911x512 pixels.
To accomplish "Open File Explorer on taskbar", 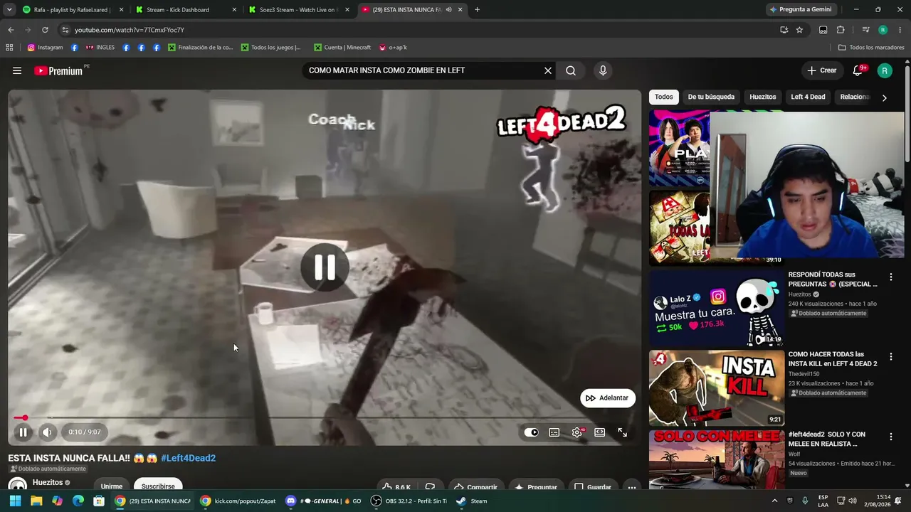I will tap(36, 501).
